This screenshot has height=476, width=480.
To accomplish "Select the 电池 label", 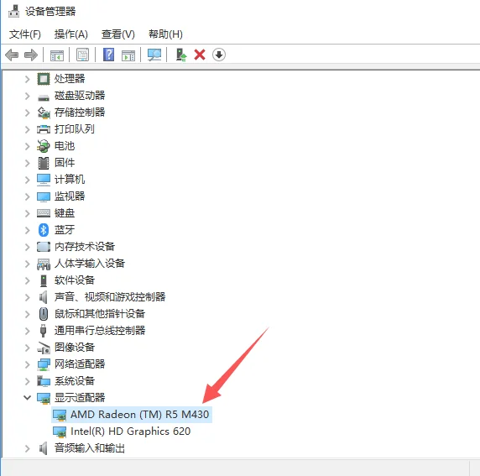I will pos(65,146).
